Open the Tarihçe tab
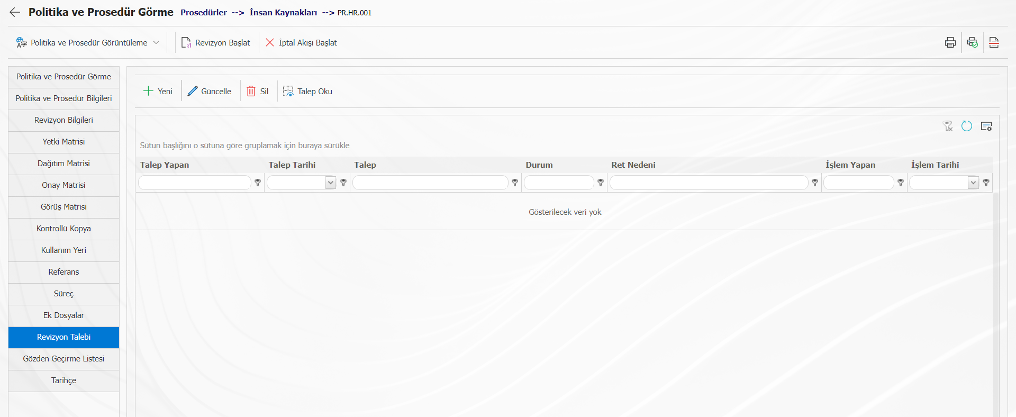Image resolution: width=1016 pixels, height=417 pixels. click(x=63, y=380)
